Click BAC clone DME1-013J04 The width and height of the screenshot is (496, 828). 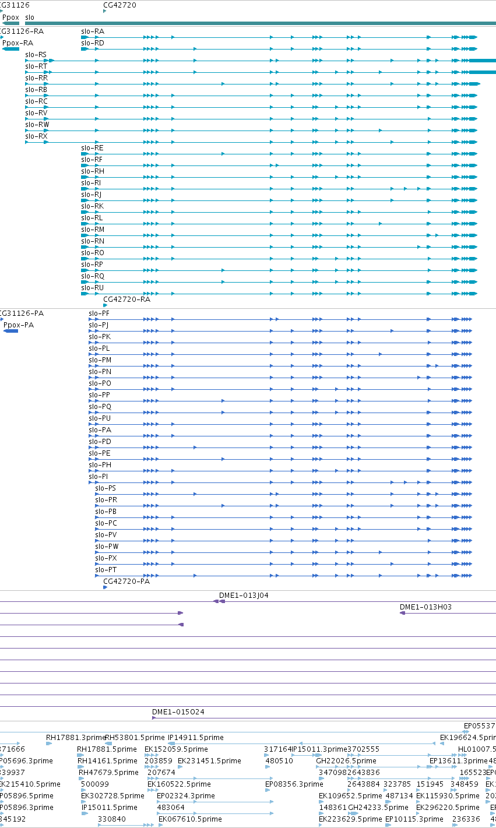[244, 596]
